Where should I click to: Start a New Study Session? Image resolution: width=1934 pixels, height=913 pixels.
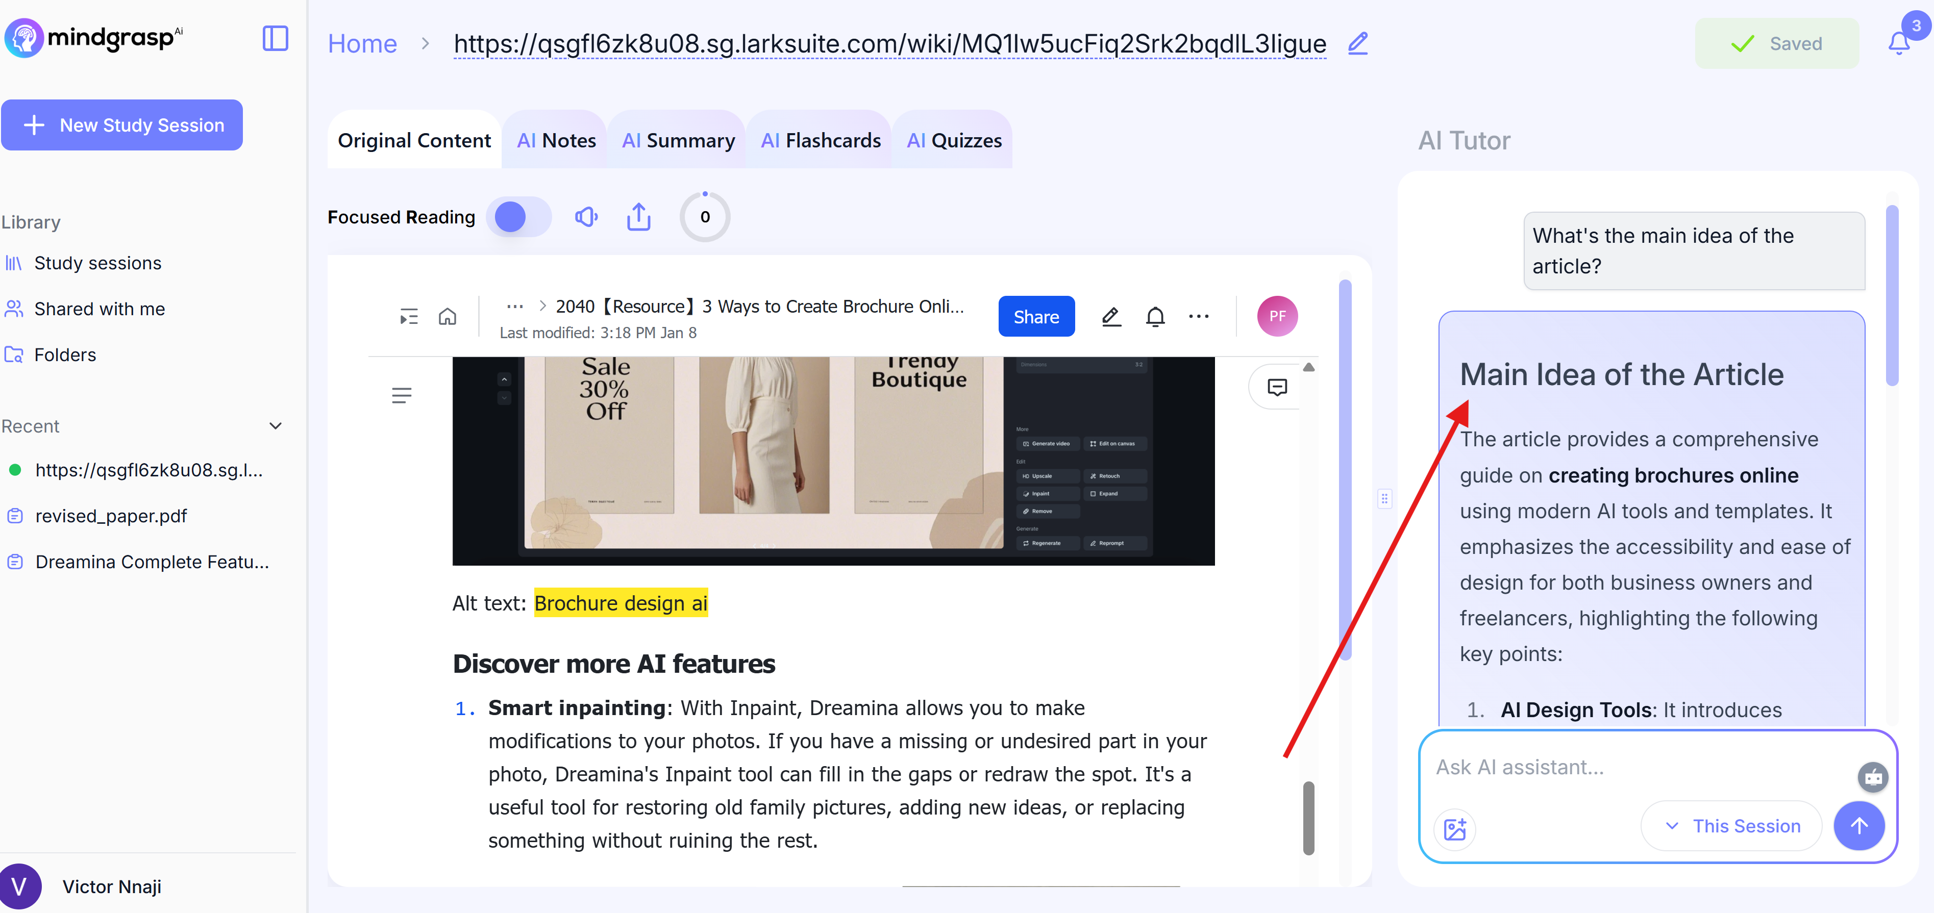[x=122, y=124]
